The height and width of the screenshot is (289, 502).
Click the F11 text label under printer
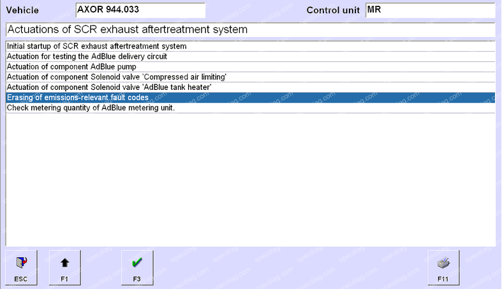pos(443,279)
